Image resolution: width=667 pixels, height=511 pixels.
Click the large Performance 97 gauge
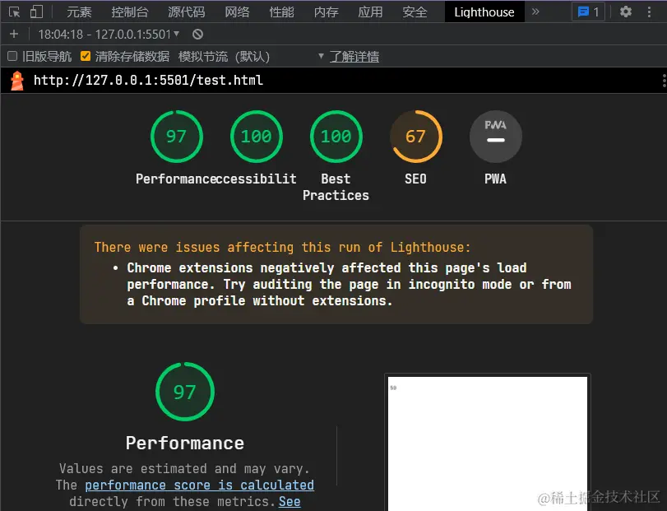click(x=185, y=392)
